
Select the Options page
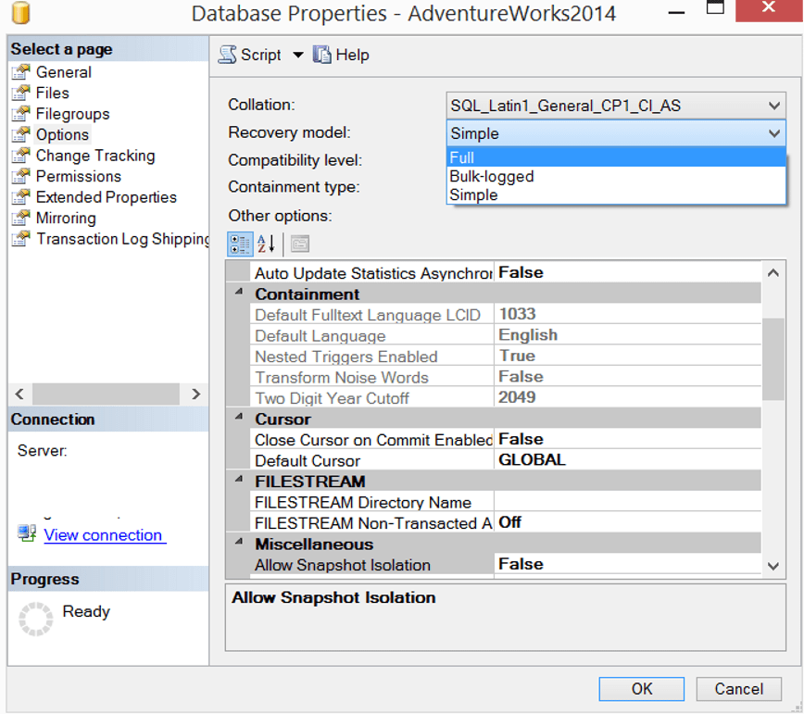click(63, 135)
